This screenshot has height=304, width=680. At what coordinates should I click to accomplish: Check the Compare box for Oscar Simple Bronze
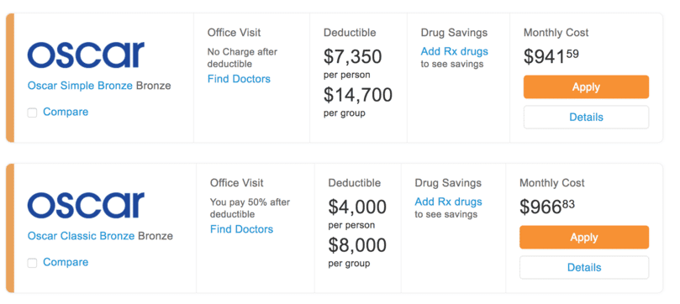point(32,113)
